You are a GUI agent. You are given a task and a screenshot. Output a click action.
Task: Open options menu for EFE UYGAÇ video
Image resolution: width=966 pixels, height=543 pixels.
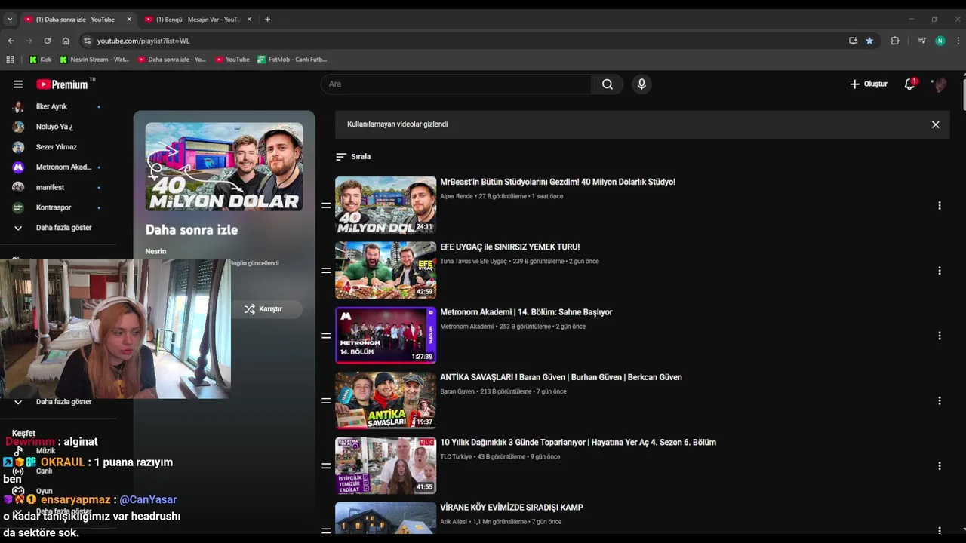click(940, 270)
